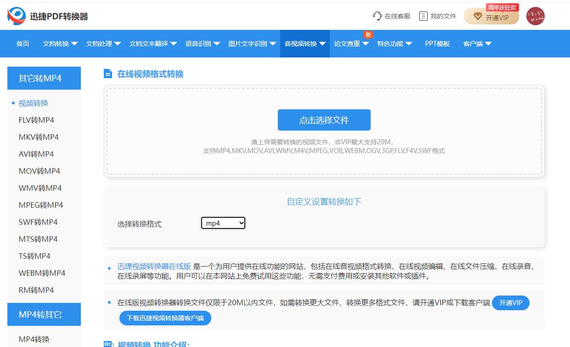Image resolution: width=570 pixels, height=347 pixels.
Task: Select MP4转换 in the sidebar
Action: point(34,339)
